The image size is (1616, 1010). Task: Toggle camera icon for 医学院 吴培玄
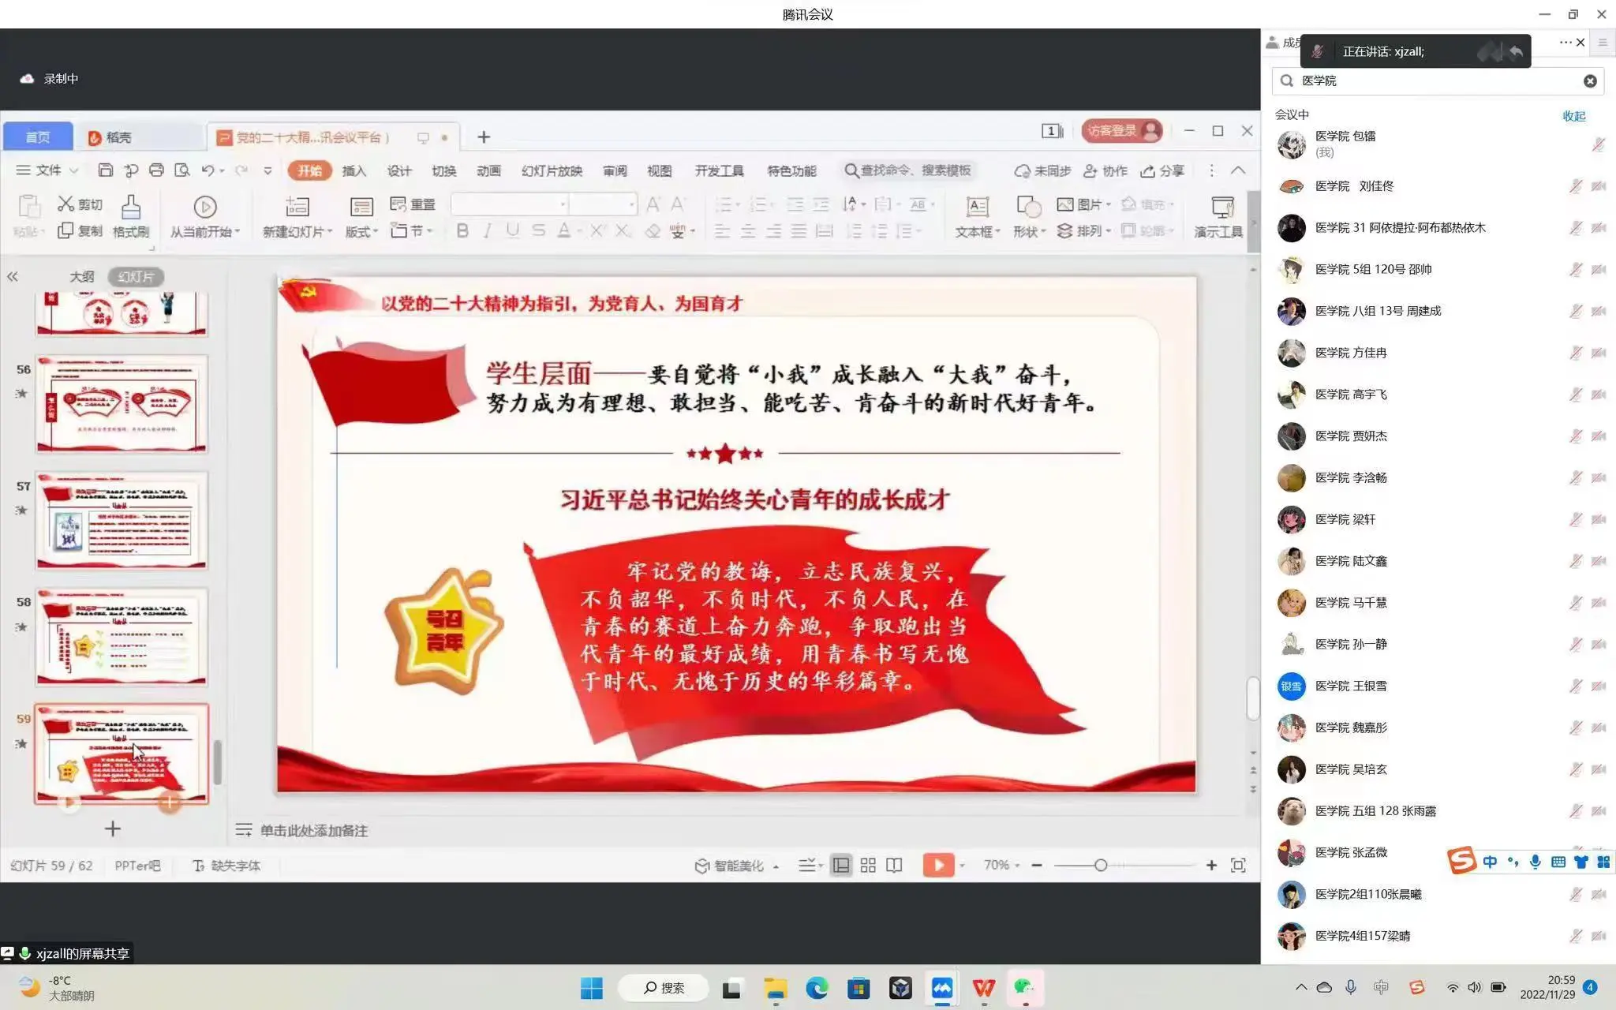[1599, 769]
